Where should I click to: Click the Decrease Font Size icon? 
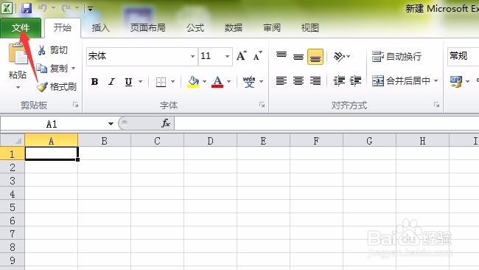(257, 55)
